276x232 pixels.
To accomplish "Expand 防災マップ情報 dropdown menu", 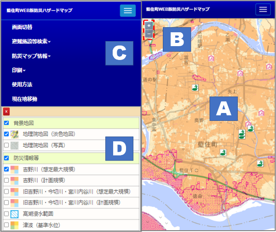I will [31, 56].
